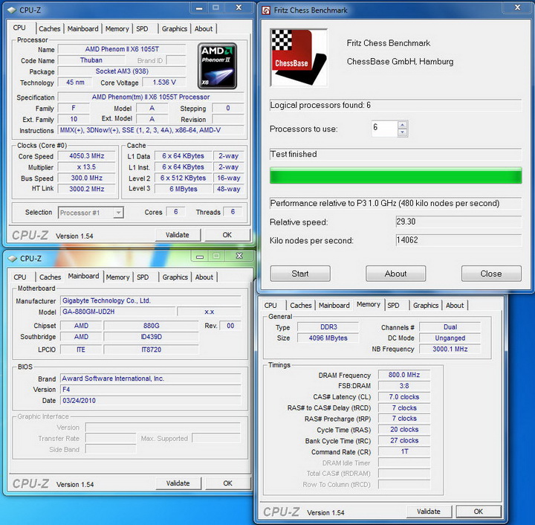The image size is (535, 525).
Task: Click the green benchmark progress bar
Action: tap(396, 175)
